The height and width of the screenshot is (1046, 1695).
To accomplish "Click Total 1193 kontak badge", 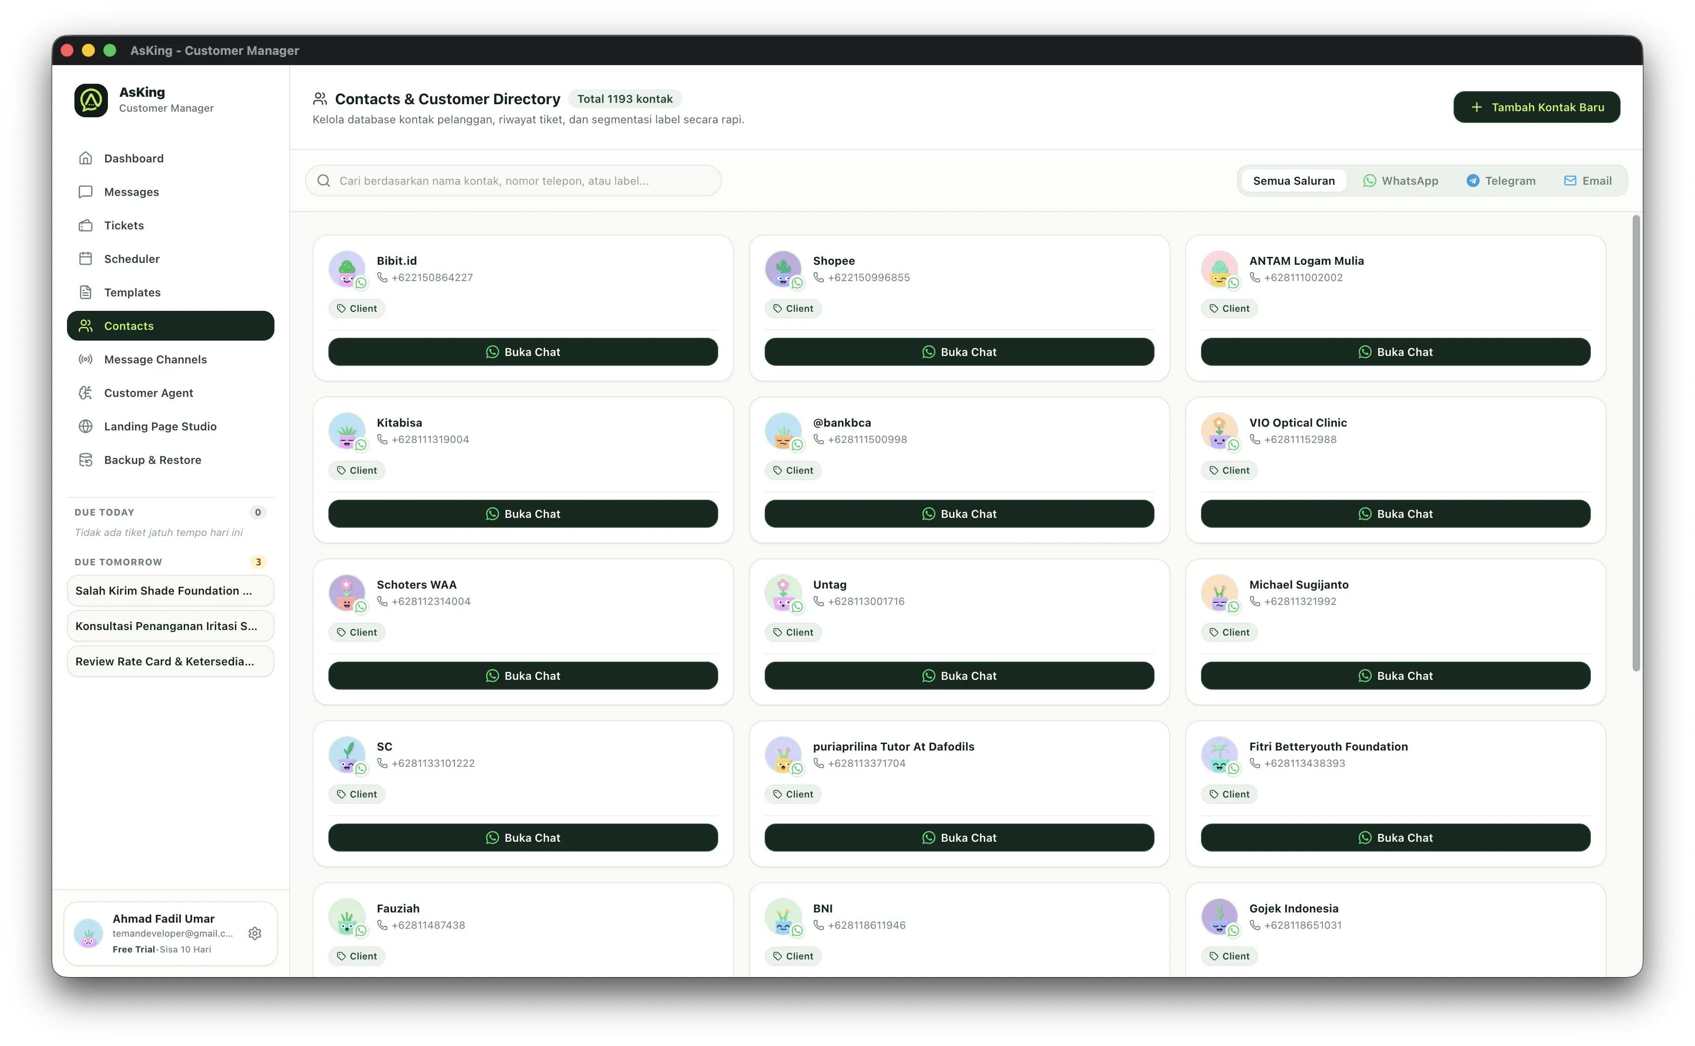I will 625,99.
